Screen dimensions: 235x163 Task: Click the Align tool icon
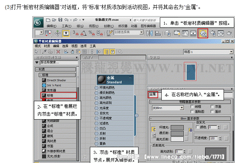coord(158,33)
